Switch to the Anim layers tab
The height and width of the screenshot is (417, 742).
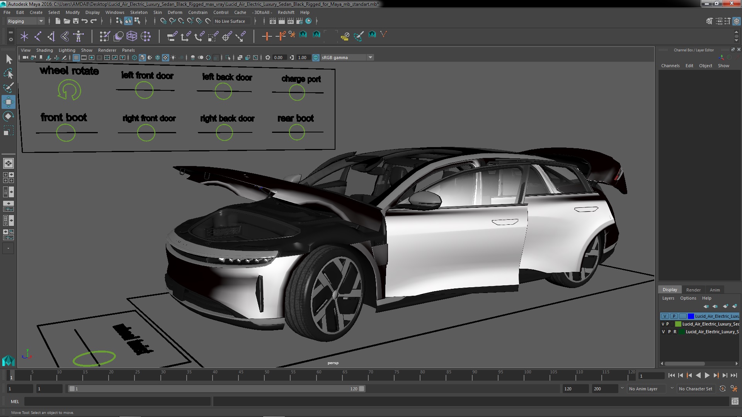[715, 290]
